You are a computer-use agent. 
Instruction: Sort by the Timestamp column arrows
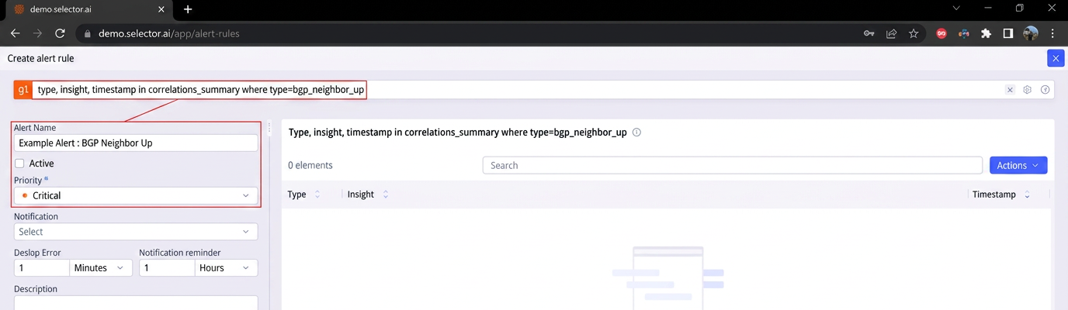(x=1027, y=195)
